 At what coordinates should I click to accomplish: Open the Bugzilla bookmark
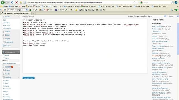coord(37,6)
